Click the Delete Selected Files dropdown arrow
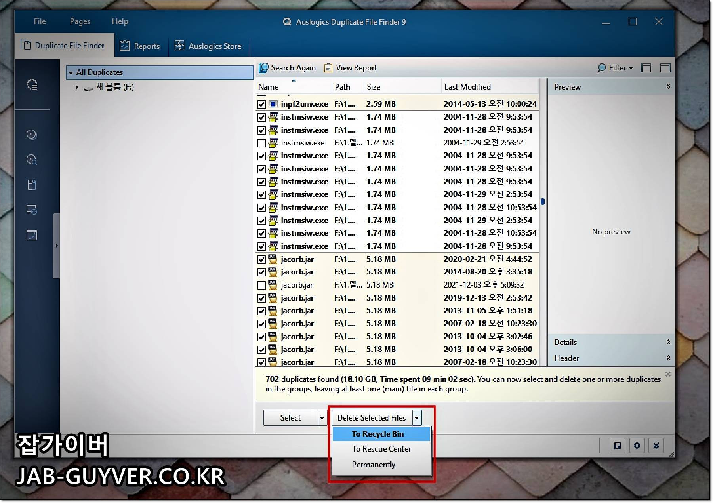The image size is (713, 503). click(417, 418)
